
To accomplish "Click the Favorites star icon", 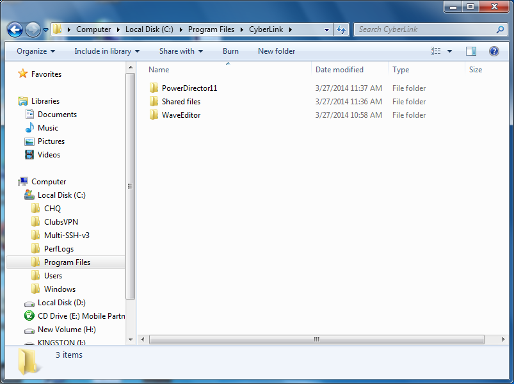I will (22, 74).
